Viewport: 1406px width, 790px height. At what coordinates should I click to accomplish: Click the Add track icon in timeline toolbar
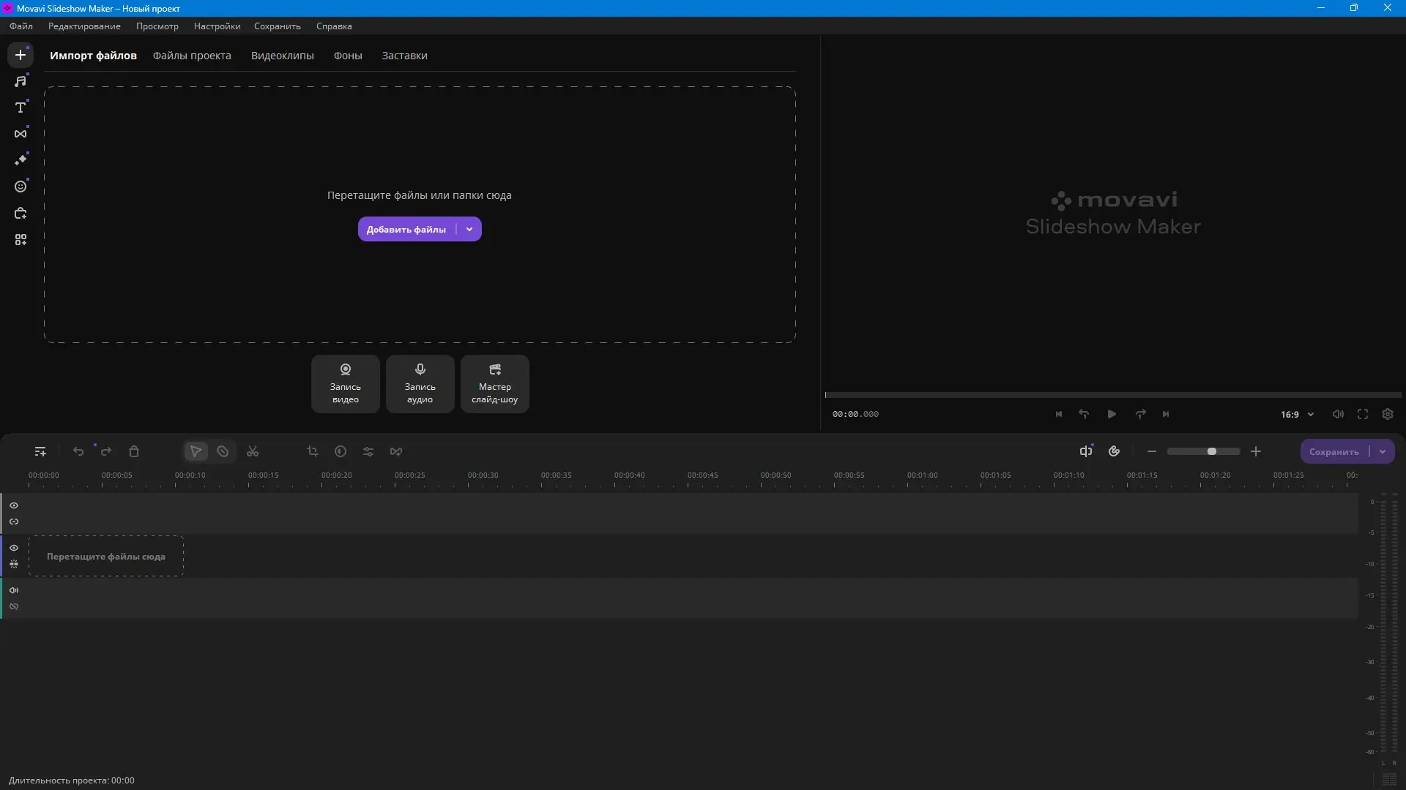40,451
